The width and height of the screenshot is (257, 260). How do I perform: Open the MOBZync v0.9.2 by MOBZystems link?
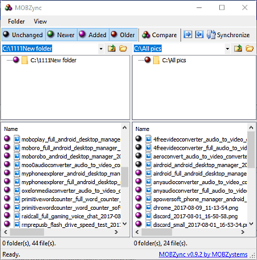pos(203,254)
